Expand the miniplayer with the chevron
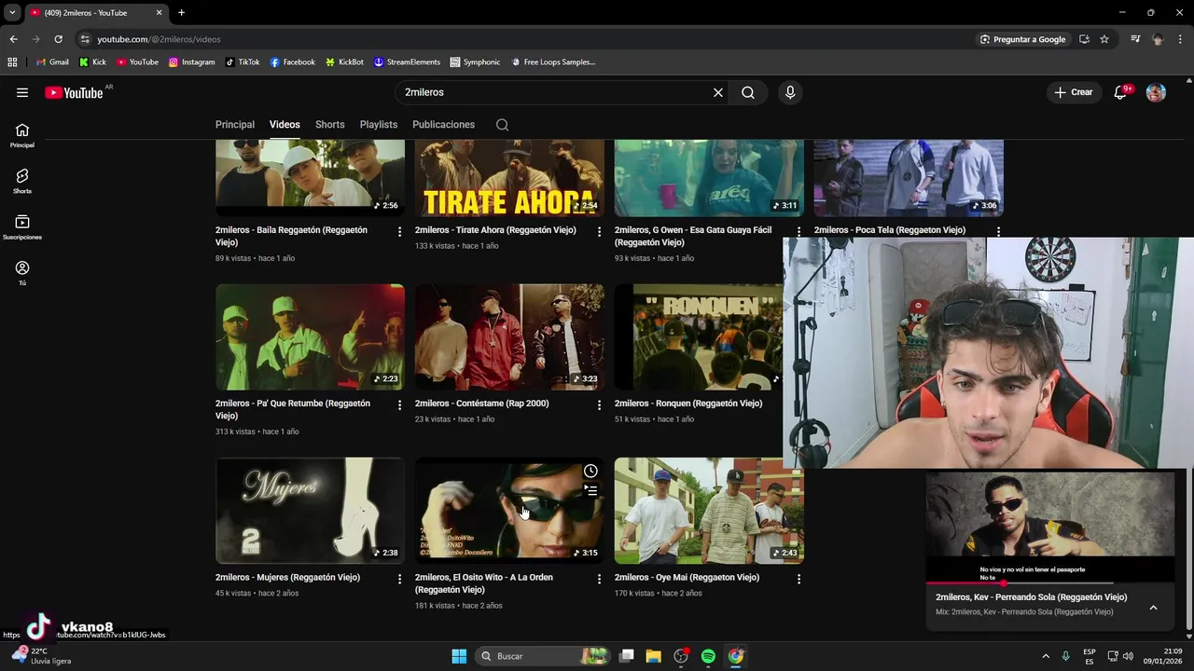Screen dimensions: 1194x671 tap(1153, 608)
